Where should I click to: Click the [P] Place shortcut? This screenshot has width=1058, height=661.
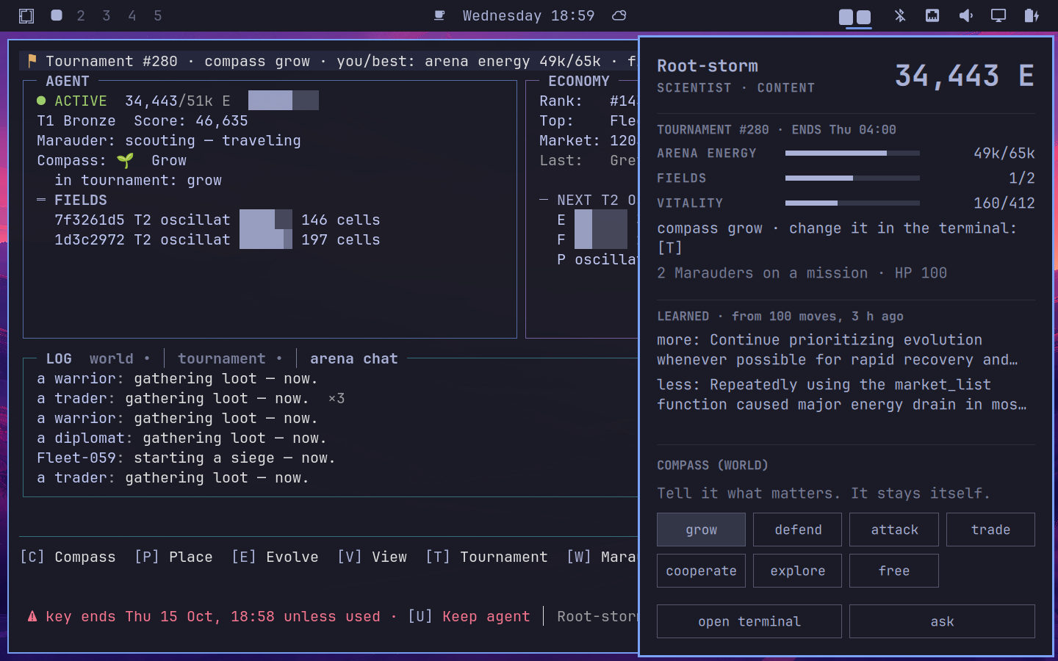pos(173,557)
